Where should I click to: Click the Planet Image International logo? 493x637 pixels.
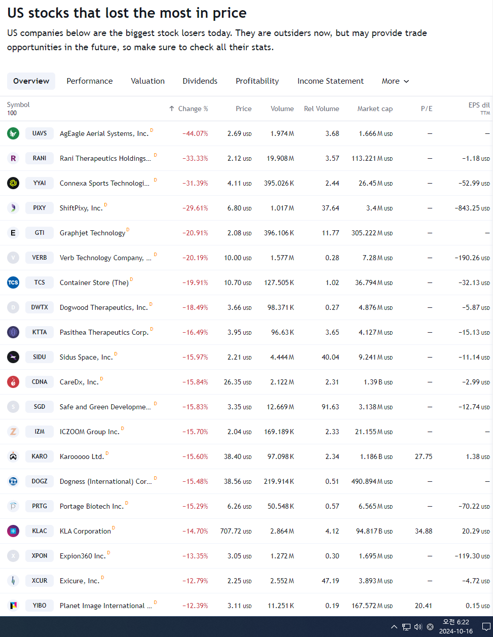click(x=13, y=606)
